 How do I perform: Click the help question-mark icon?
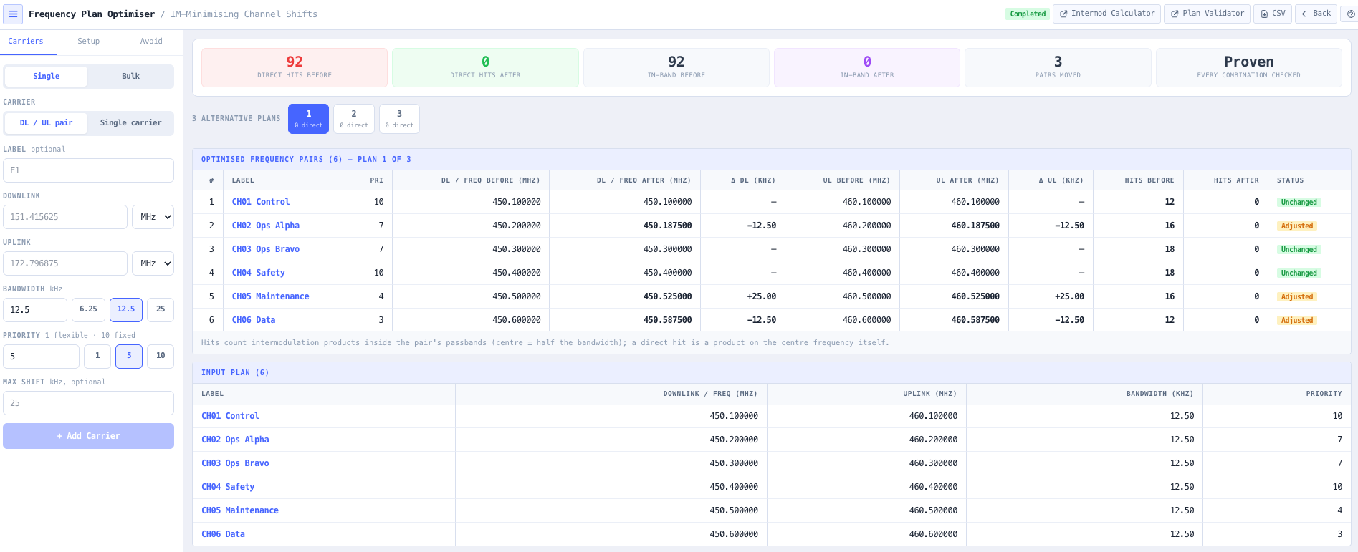(1350, 14)
